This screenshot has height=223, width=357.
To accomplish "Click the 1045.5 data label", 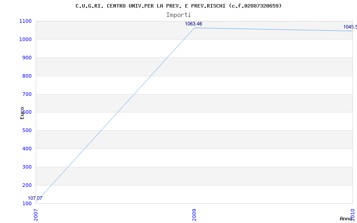I will [x=350, y=27].
